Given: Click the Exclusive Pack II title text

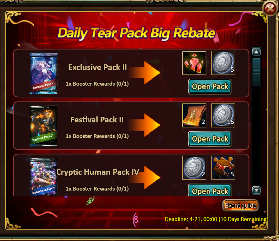Looking at the screenshot, I should coord(98,68).
